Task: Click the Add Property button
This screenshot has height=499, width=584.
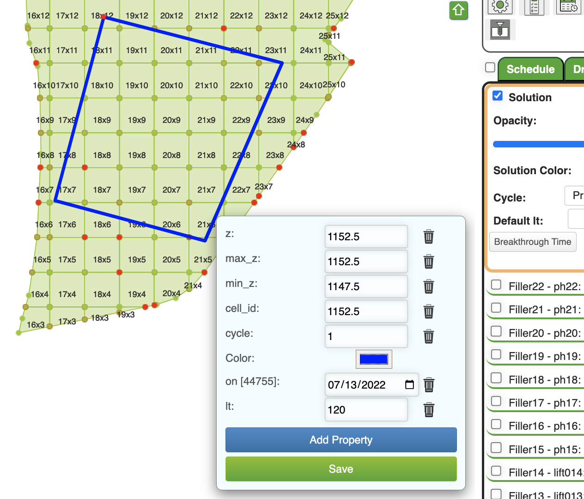Action: pos(341,440)
